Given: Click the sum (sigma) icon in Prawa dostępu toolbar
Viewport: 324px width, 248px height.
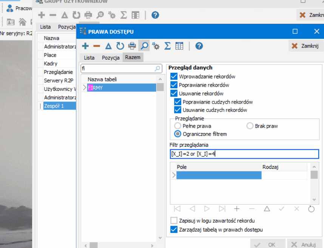Looking at the screenshot, I should [167, 46].
